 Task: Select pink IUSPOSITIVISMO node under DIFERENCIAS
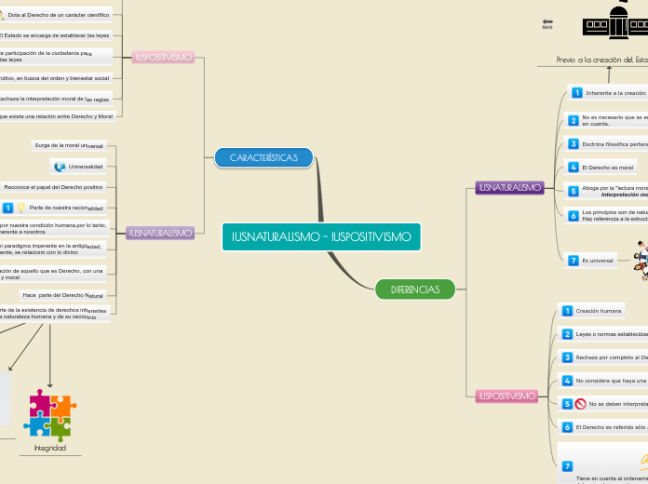click(506, 396)
